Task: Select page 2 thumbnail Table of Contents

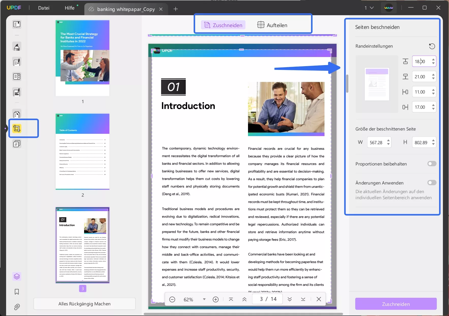Action: pyautogui.click(x=82, y=152)
